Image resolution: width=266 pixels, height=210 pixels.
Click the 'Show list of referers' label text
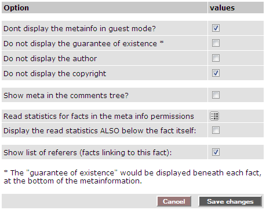click(88, 153)
